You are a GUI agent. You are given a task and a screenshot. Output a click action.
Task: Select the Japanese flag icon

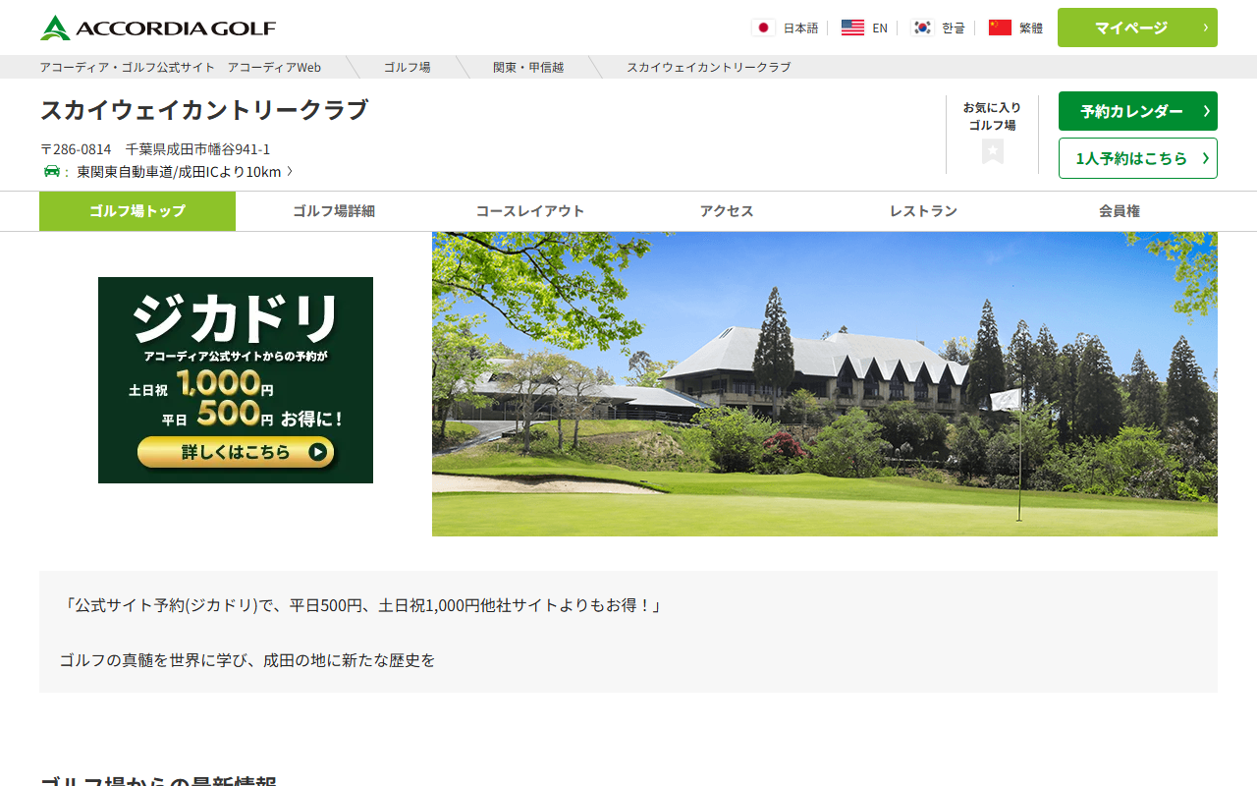(x=764, y=28)
